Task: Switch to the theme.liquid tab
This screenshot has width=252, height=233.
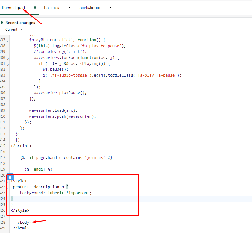Action: (x=13, y=8)
